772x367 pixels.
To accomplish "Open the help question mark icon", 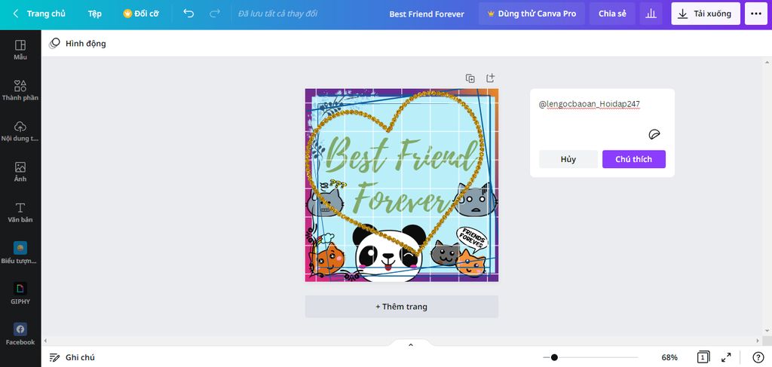I will pyautogui.click(x=758, y=357).
